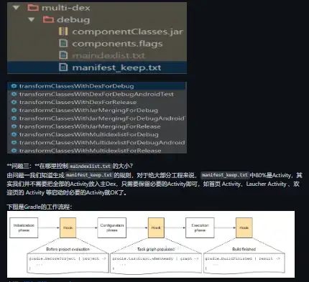This screenshot has width=309, height=282.
Task: Click the Execution phase box
Action: pyautogui.click(x=200, y=227)
